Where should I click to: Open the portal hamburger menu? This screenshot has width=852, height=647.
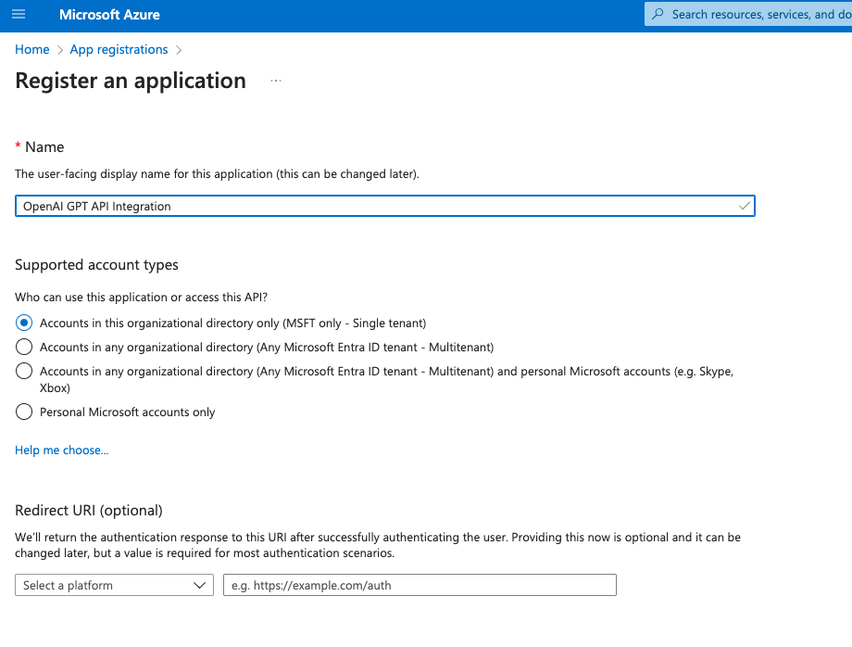click(17, 14)
